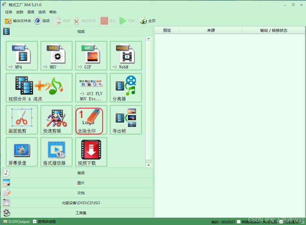Image resolution: width=306 pixels, height=225 pixels.
Task: Open the help (帮助) menu
Action: coord(53,12)
